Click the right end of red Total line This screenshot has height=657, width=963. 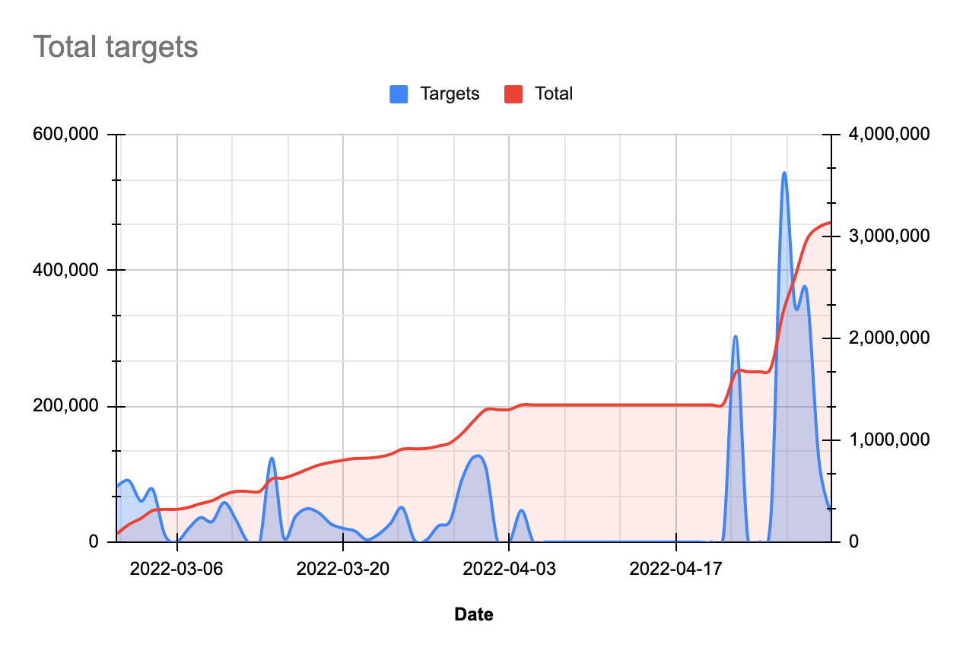[829, 223]
